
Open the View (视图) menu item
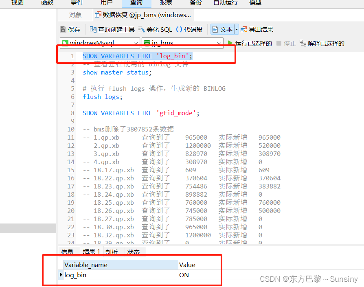18,3
